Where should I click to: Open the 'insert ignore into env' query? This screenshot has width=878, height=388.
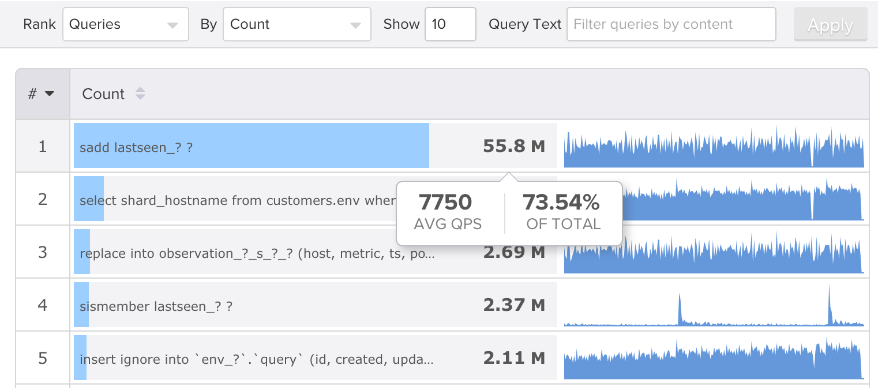point(256,359)
